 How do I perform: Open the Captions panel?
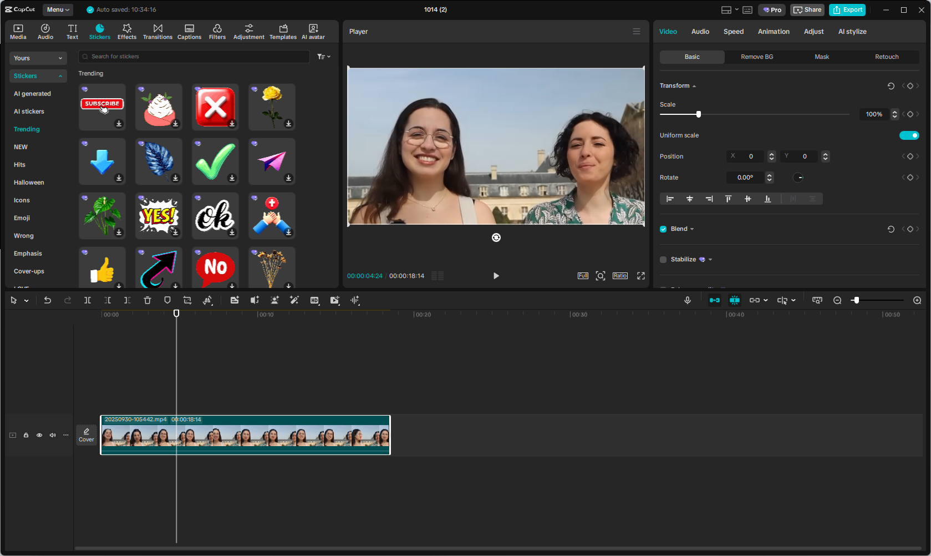pyautogui.click(x=189, y=32)
